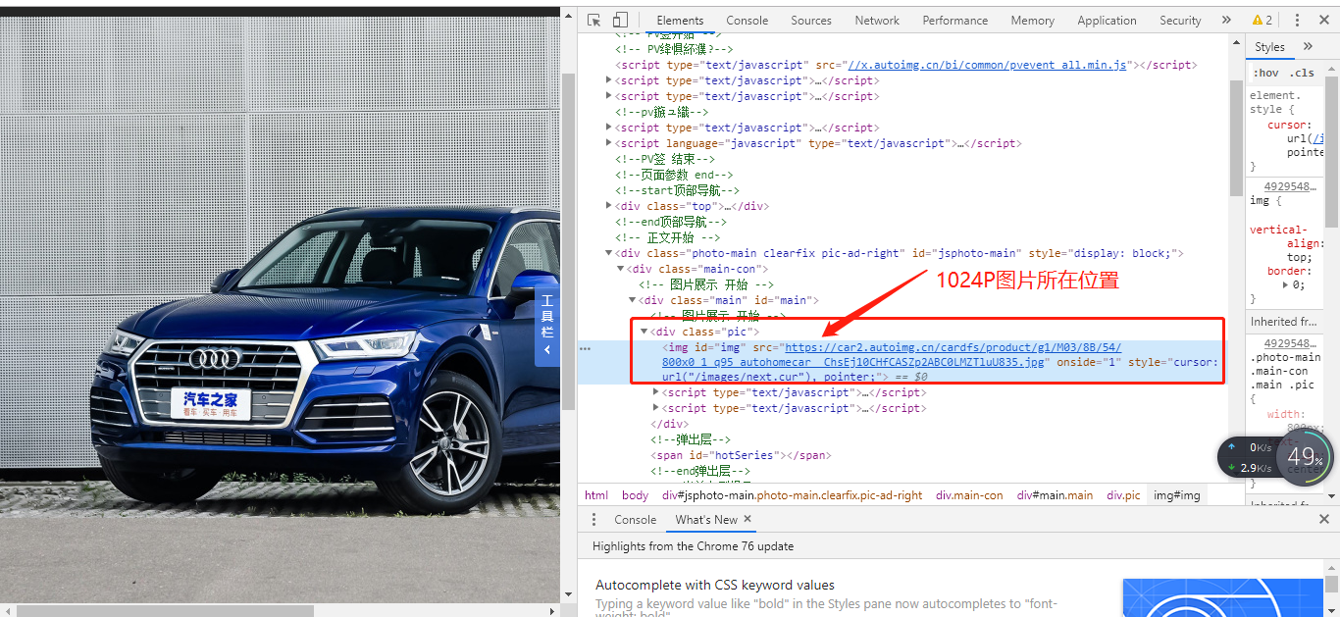1340x617 pixels.
Task: Expand the div class="top" node
Action: [x=609, y=206]
